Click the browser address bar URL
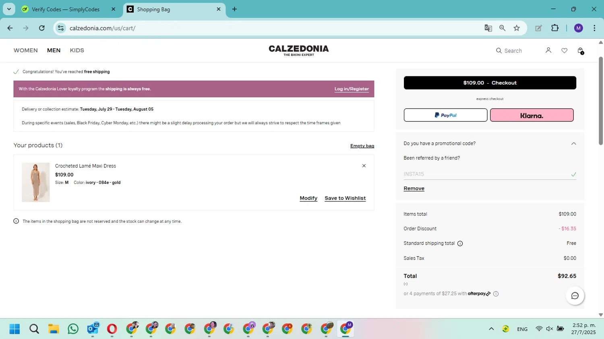This screenshot has height=339, width=604. tap(102, 28)
